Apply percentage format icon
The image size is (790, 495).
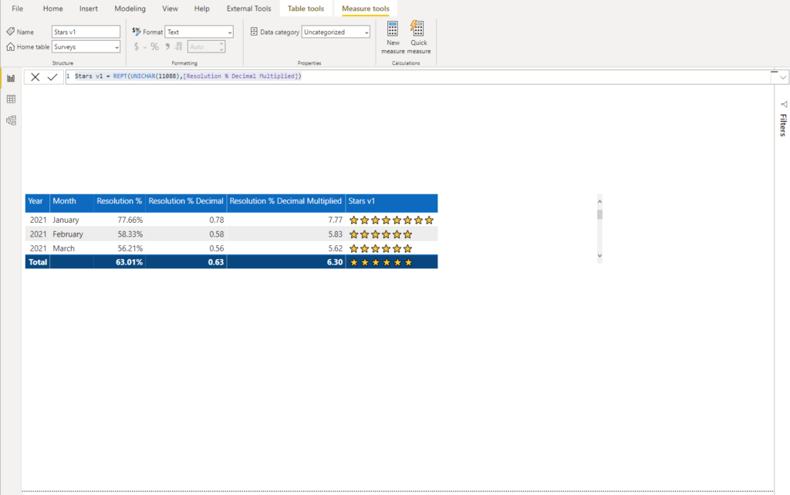[154, 47]
